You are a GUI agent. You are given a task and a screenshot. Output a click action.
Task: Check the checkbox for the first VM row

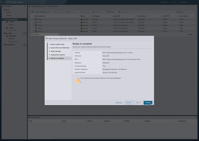coord(32,20)
